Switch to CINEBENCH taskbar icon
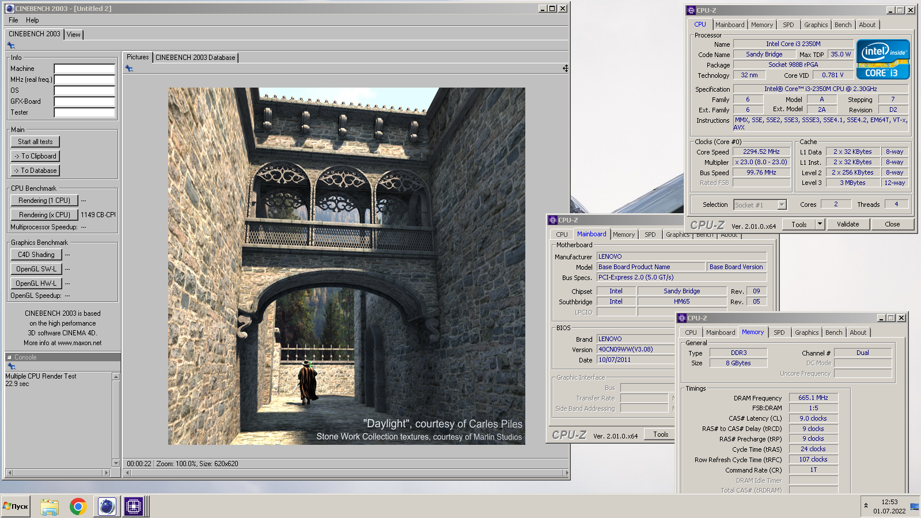Screen dimensions: 921x518 106,506
